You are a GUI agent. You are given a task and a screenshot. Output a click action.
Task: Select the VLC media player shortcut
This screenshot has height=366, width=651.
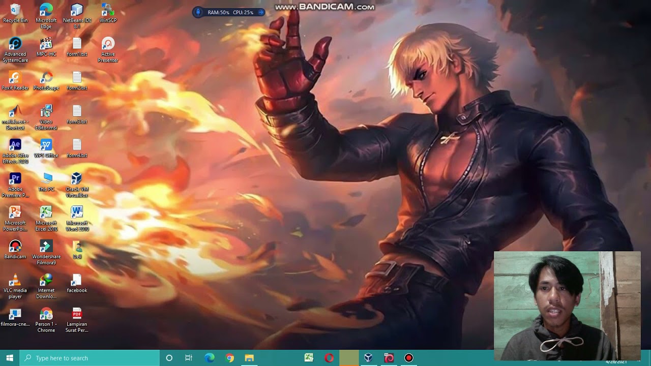pyautogui.click(x=15, y=286)
